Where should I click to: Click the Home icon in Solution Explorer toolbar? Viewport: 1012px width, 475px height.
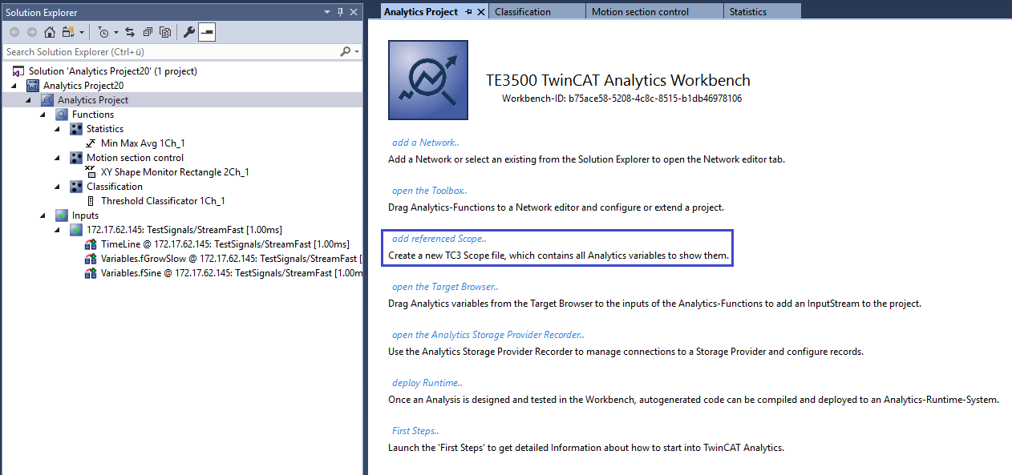50,33
